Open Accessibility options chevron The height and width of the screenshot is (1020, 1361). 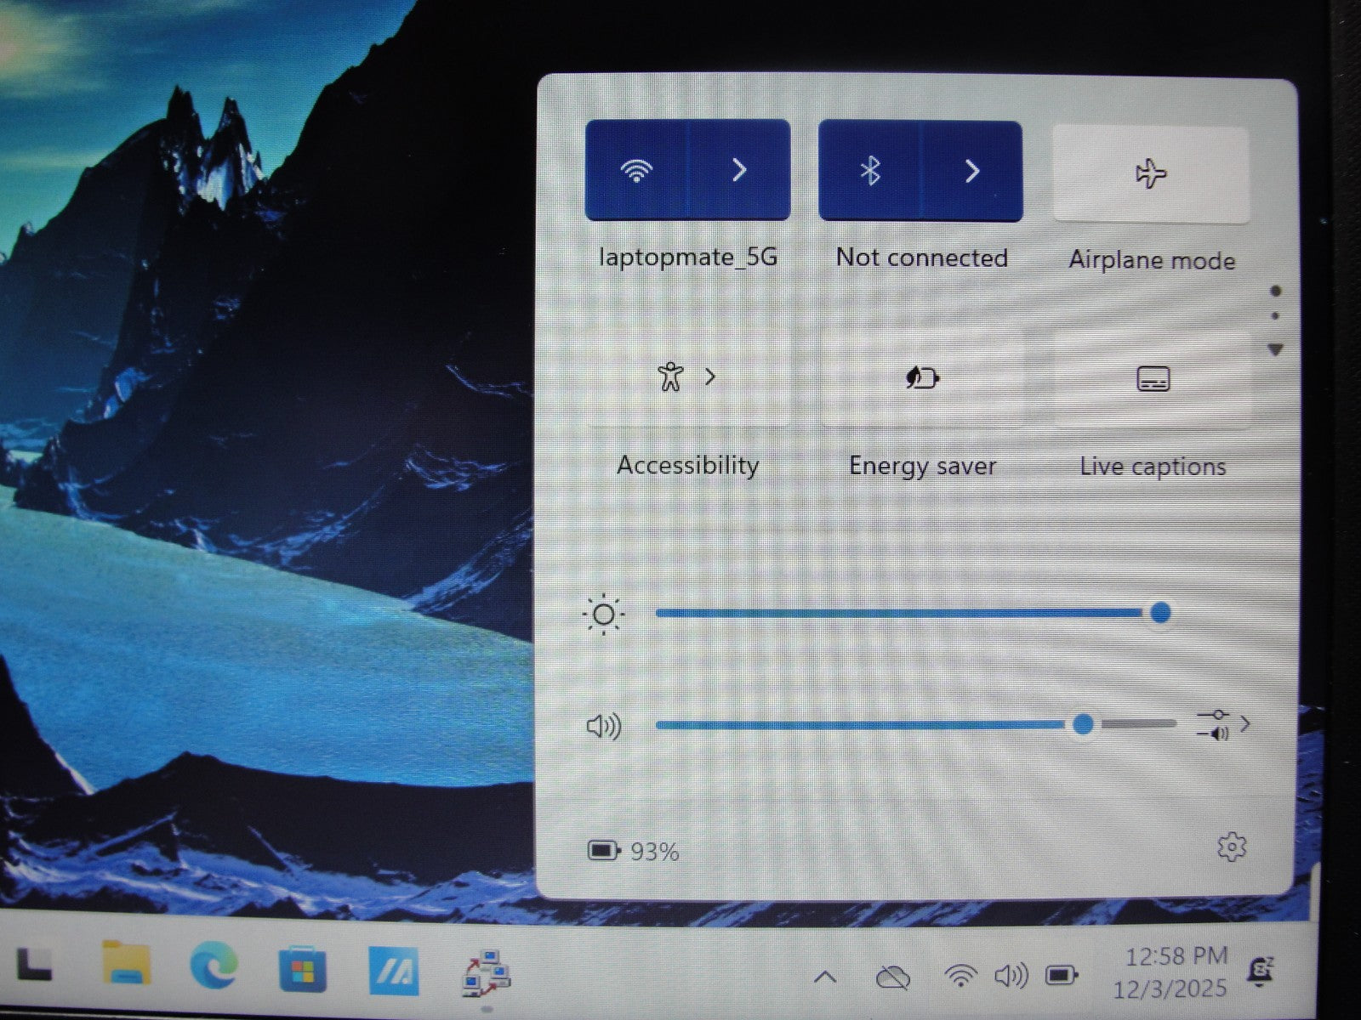click(x=710, y=377)
